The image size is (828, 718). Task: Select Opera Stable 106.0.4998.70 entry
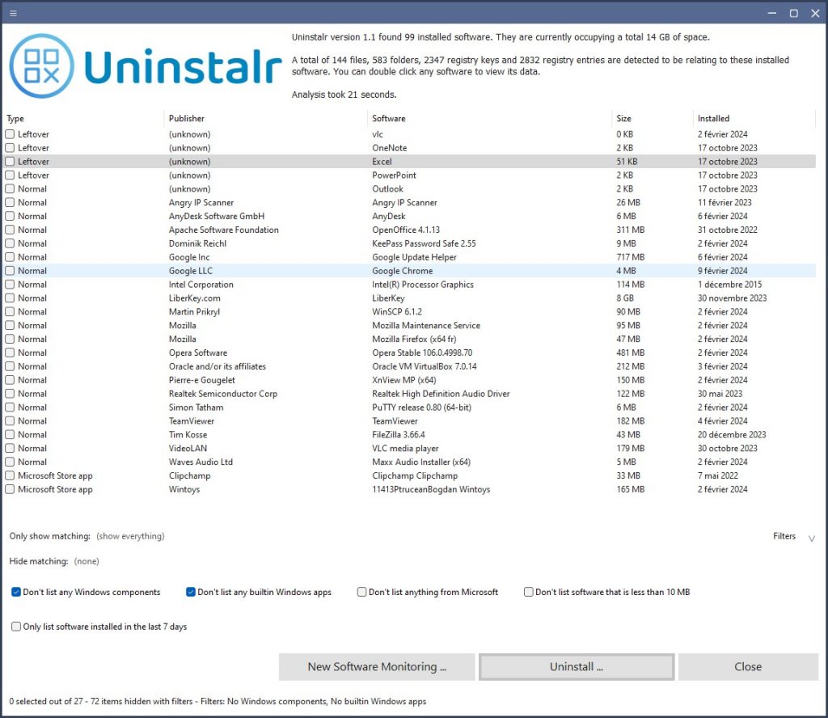(410, 353)
